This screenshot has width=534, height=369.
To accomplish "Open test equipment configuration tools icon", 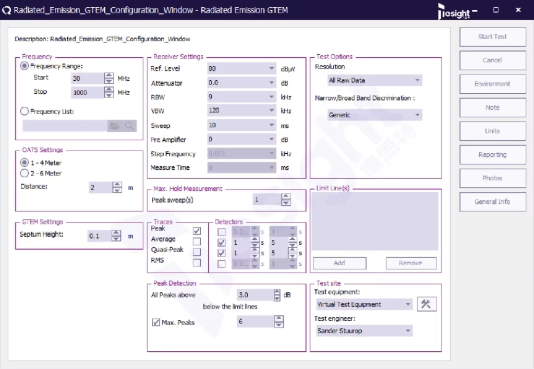I will pos(427,304).
